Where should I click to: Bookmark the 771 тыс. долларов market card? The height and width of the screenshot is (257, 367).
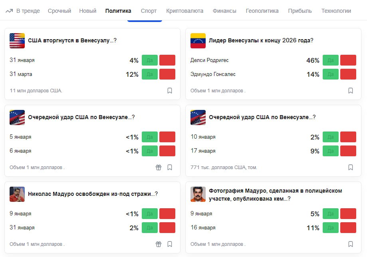pos(351,167)
